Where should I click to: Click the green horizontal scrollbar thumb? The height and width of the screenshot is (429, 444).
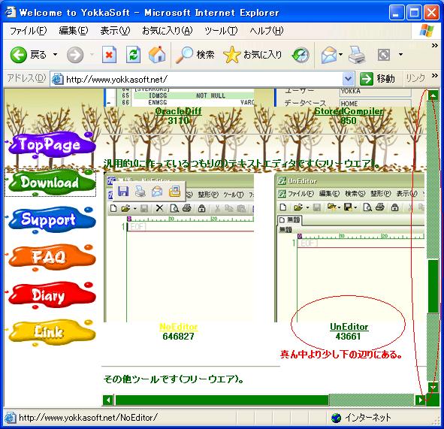[222, 400]
